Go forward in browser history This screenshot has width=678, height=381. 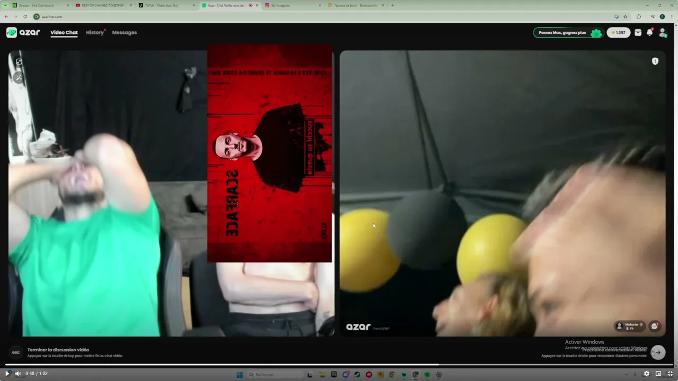(15, 16)
